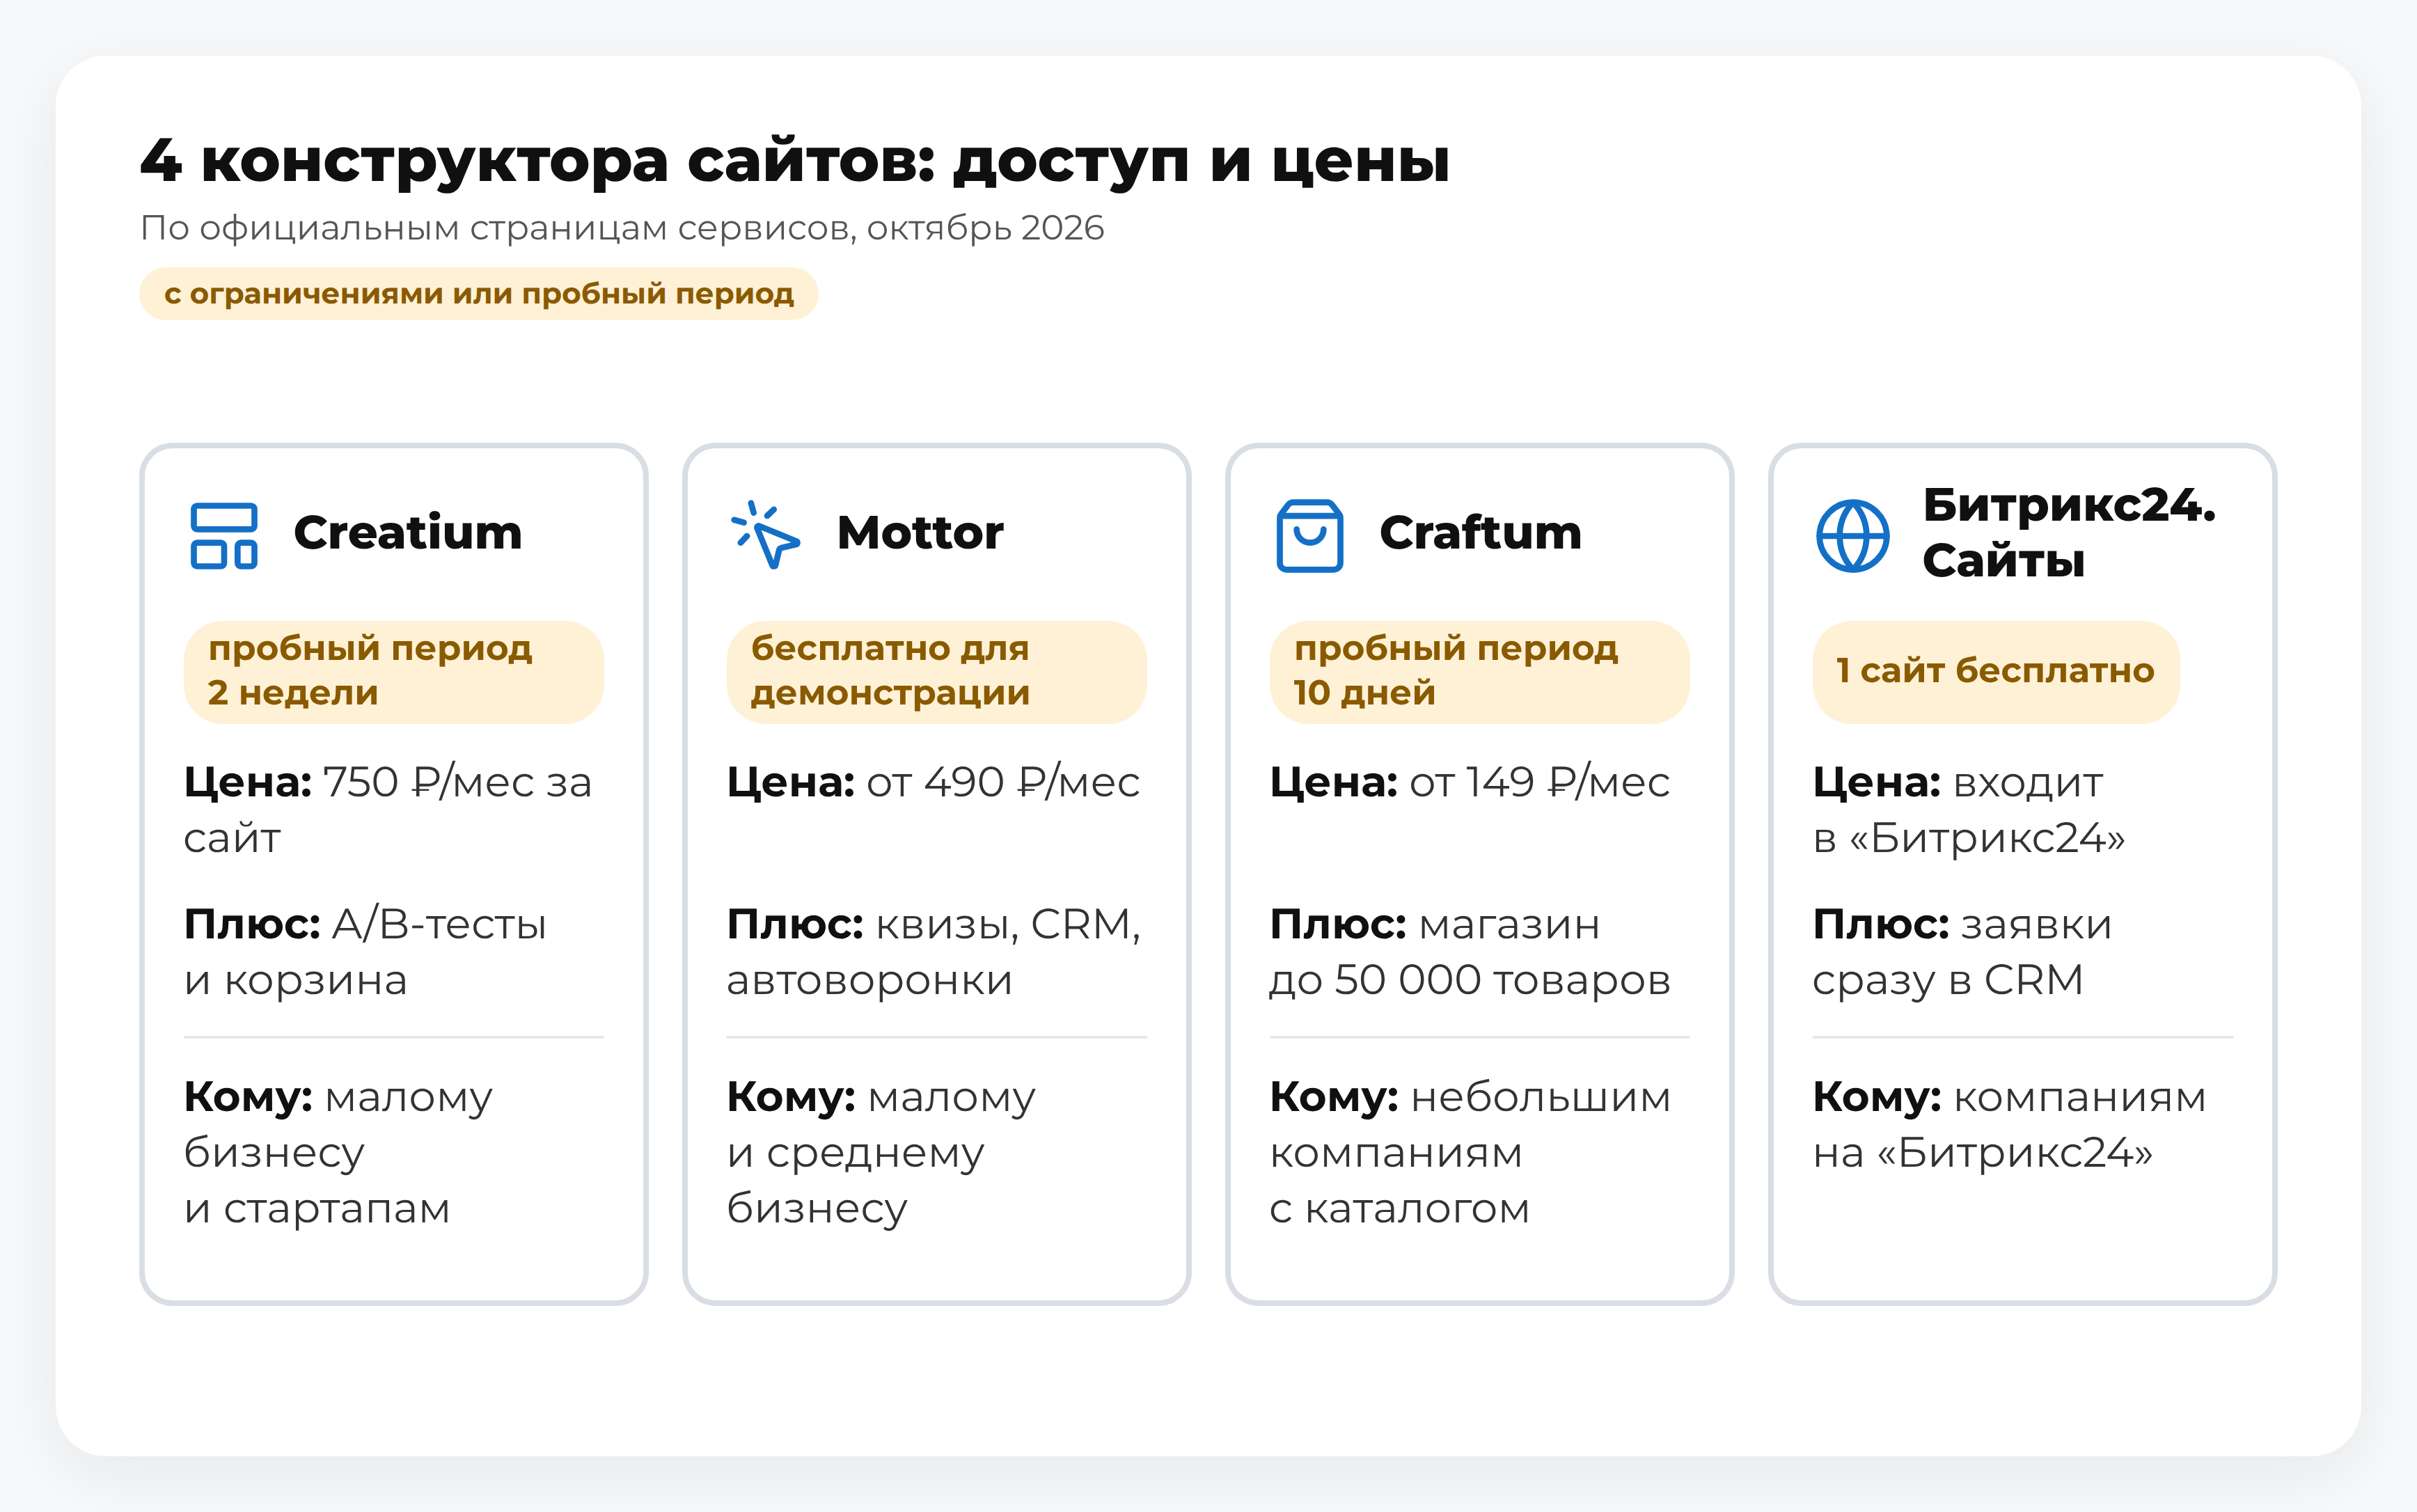
Task: Click the text 'A/B-тесты и корзина'
Action: tap(365, 952)
